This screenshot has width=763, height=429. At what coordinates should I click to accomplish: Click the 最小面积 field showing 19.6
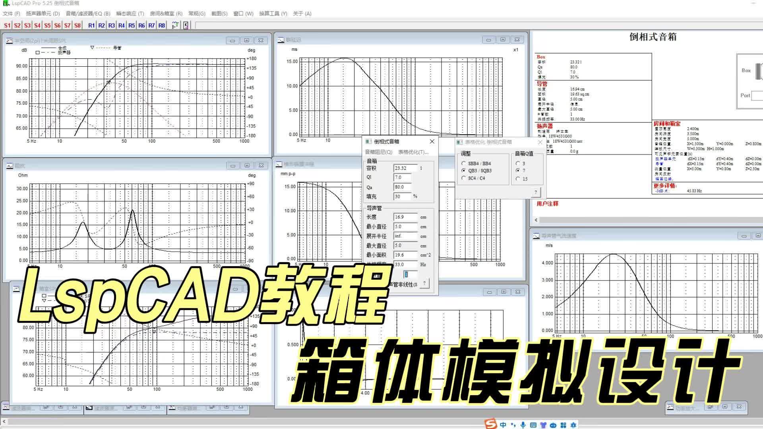coord(406,255)
